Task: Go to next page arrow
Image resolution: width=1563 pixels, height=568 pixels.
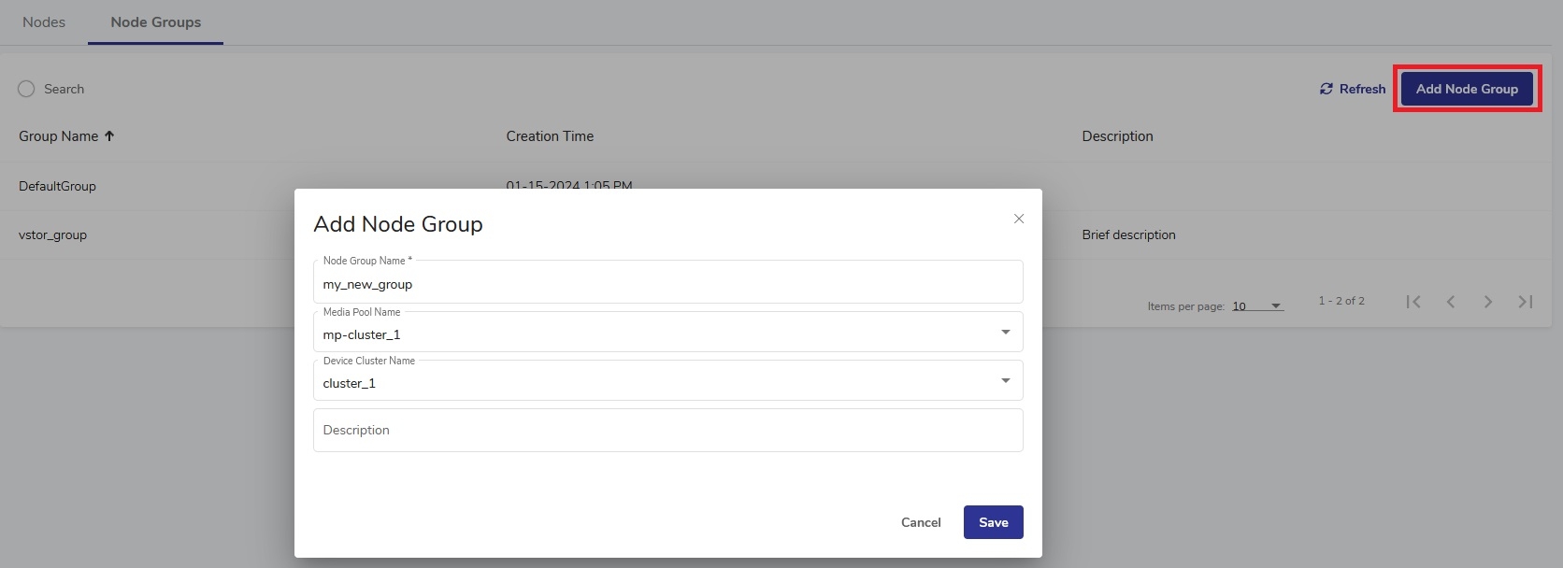Action: coord(1488,302)
